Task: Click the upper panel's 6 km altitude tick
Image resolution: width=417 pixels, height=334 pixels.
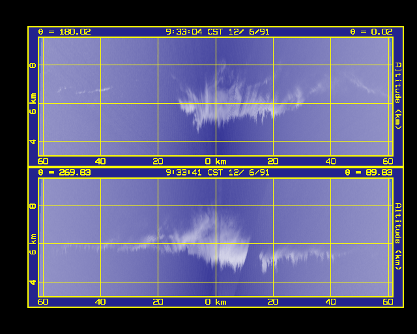Action: tap(33, 104)
